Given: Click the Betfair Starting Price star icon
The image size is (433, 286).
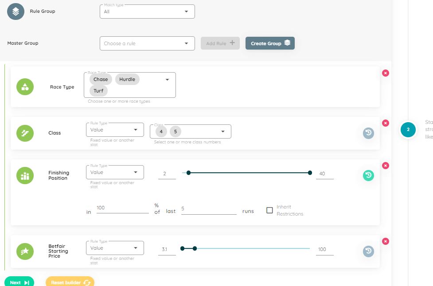Looking at the screenshot, I should [25, 251].
